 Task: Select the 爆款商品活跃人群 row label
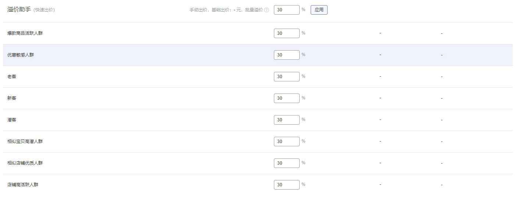(x=25, y=33)
